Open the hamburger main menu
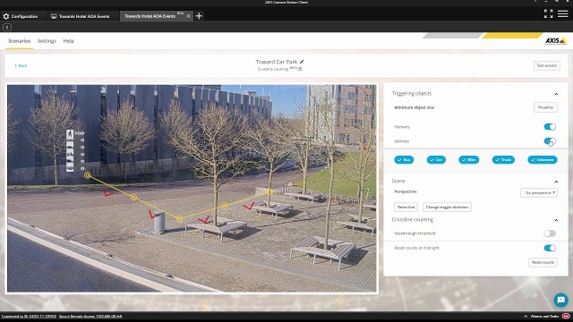 coord(563,14)
